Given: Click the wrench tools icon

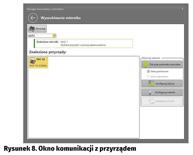Looking at the screenshot, I should (x=151, y=93).
